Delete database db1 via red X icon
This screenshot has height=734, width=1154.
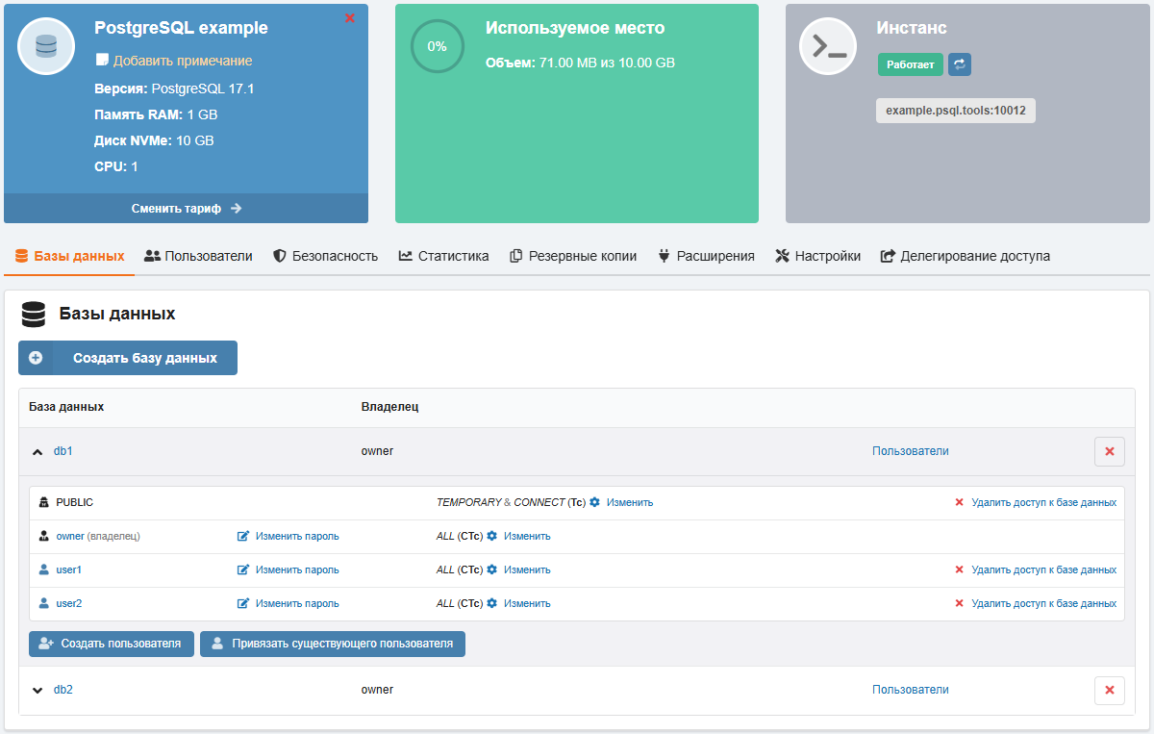click(x=1109, y=450)
